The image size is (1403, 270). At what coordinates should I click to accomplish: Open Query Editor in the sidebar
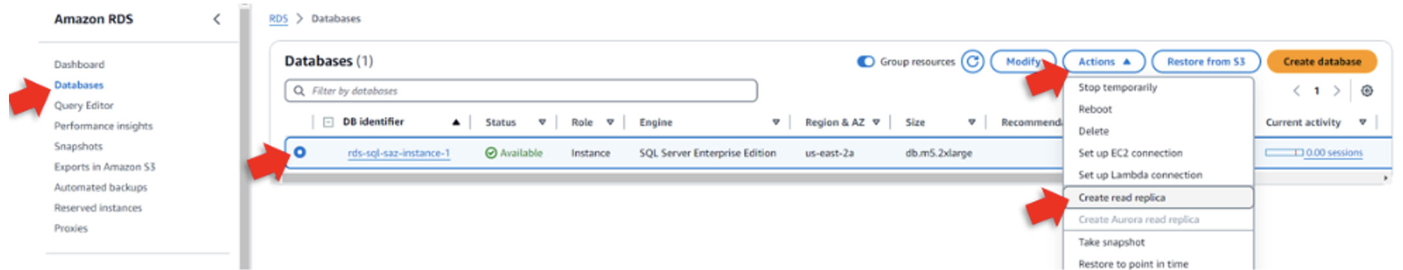point(84,105)
